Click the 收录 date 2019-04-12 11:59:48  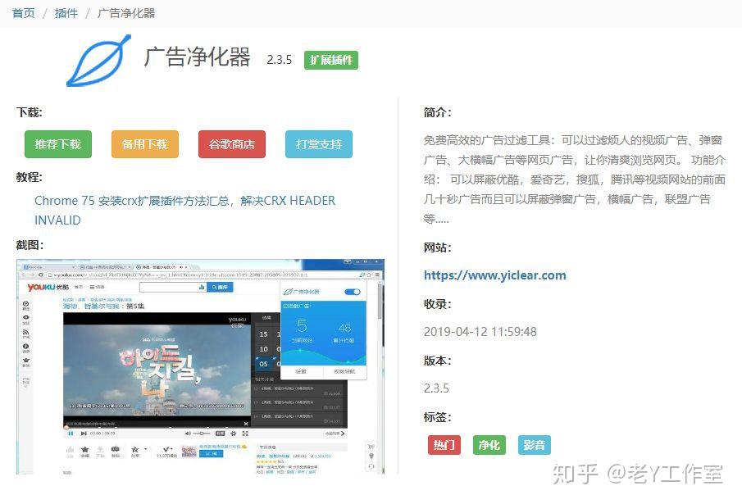480,331
